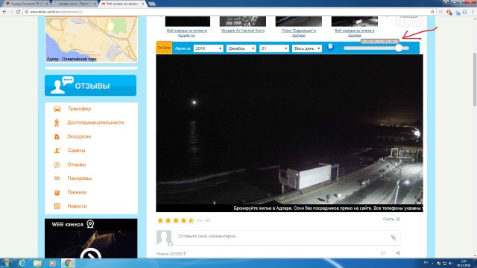This screenshot has height=268, width=477.
Task: Click the Экскурсии statue icon
Action: 57,137
